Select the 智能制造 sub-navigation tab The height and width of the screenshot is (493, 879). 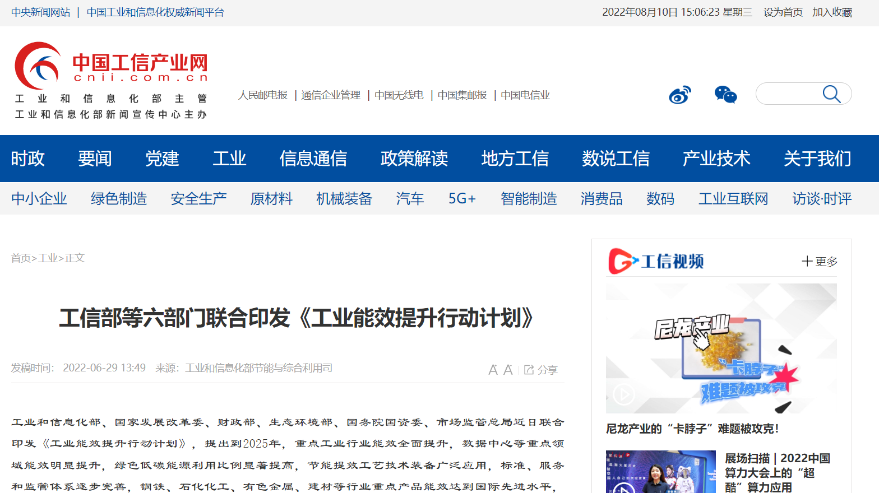(528, 199)
